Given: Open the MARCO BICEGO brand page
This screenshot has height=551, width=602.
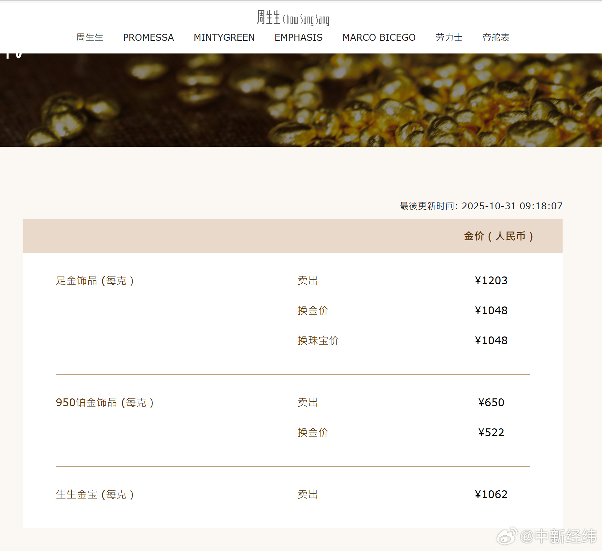Looking at the screenshot, I should pos(379,37).
